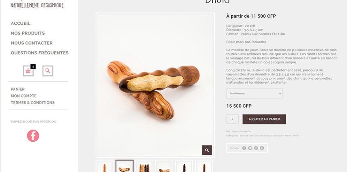This screenshot has width=347, height=172.
Task: Open the Bois de rose dropdown
Action: tap(254, 93)
